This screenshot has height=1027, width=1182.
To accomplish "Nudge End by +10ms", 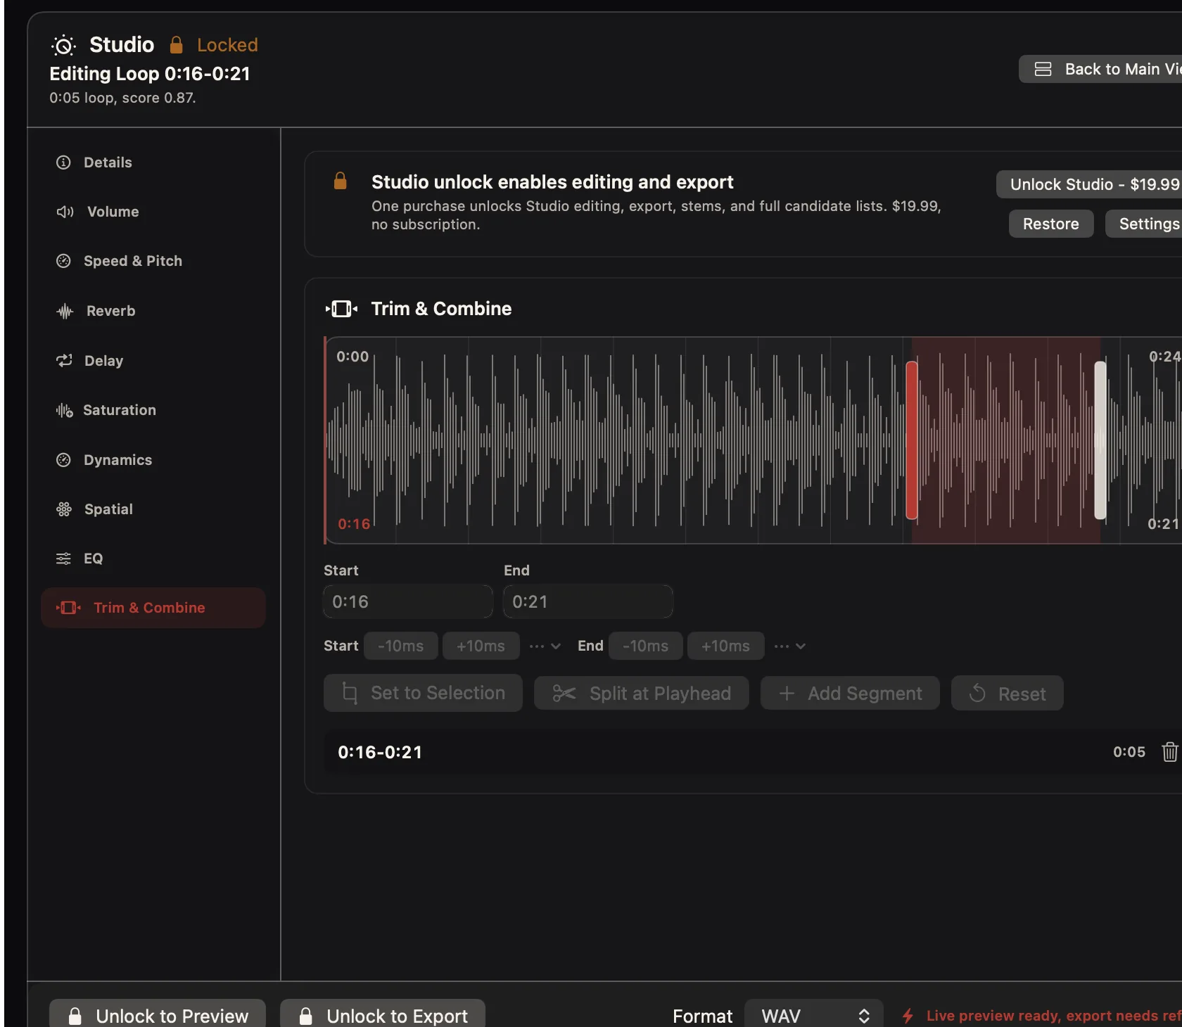I will coord(726,646).
